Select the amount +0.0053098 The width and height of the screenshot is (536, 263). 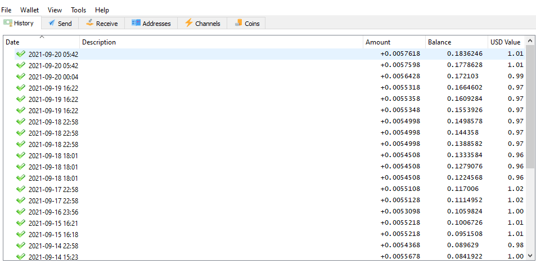400,212
